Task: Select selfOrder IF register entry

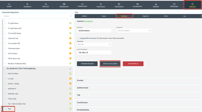Action: (x=12, y=89)
